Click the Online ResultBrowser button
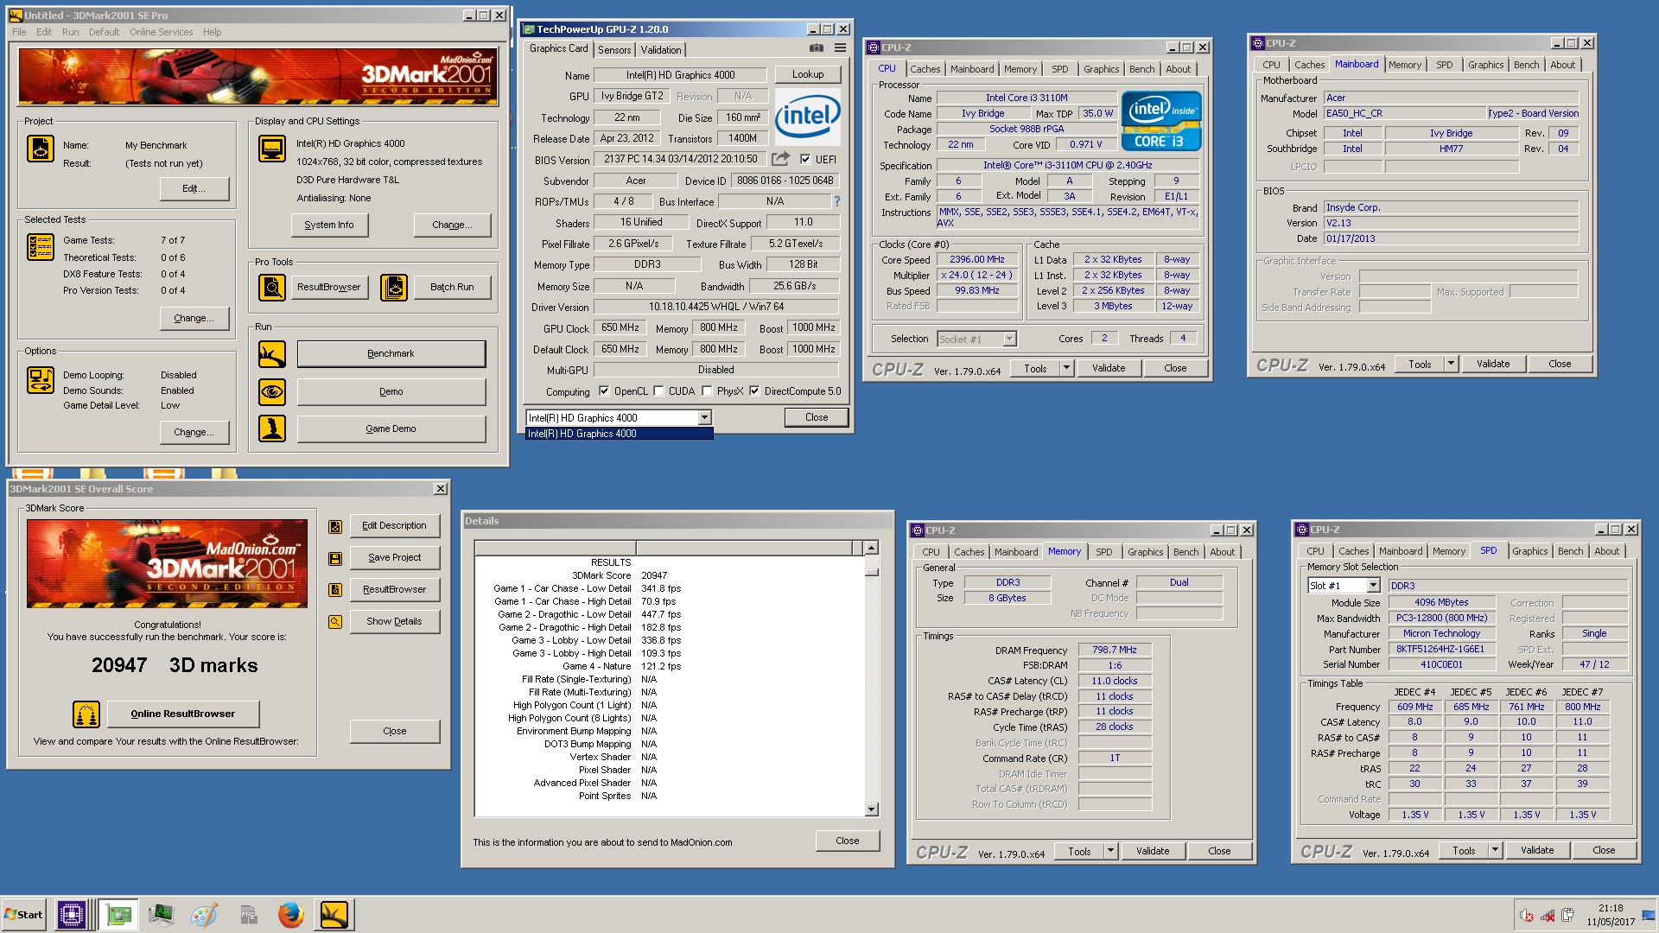Screen dimensions: 1659x933 (182, 714)
